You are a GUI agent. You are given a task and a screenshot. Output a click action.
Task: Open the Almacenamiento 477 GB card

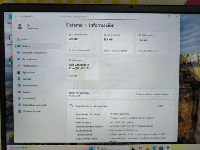(x=82, y=43)
